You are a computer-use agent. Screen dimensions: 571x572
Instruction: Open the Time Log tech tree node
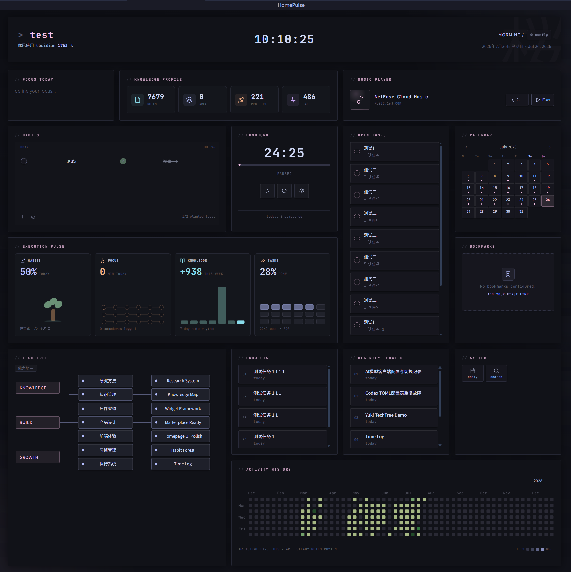pos(181,464)
